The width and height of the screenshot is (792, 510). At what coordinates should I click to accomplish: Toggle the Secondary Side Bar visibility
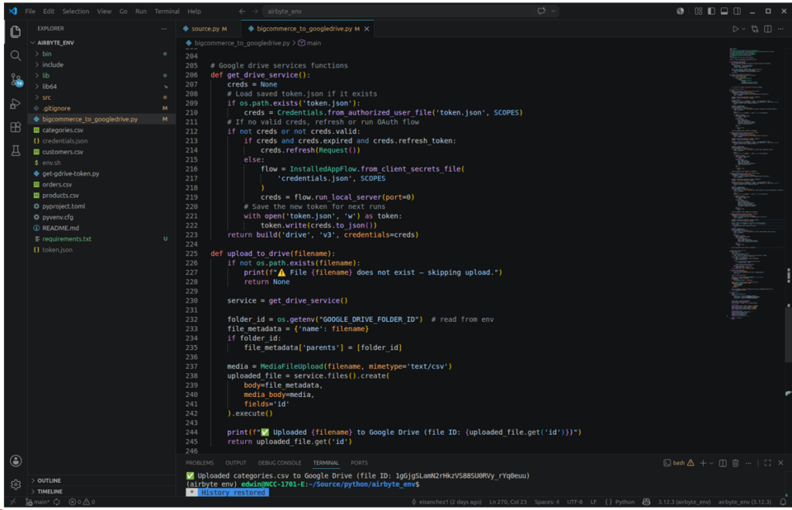pyautogui.click(x=737, y=11)
